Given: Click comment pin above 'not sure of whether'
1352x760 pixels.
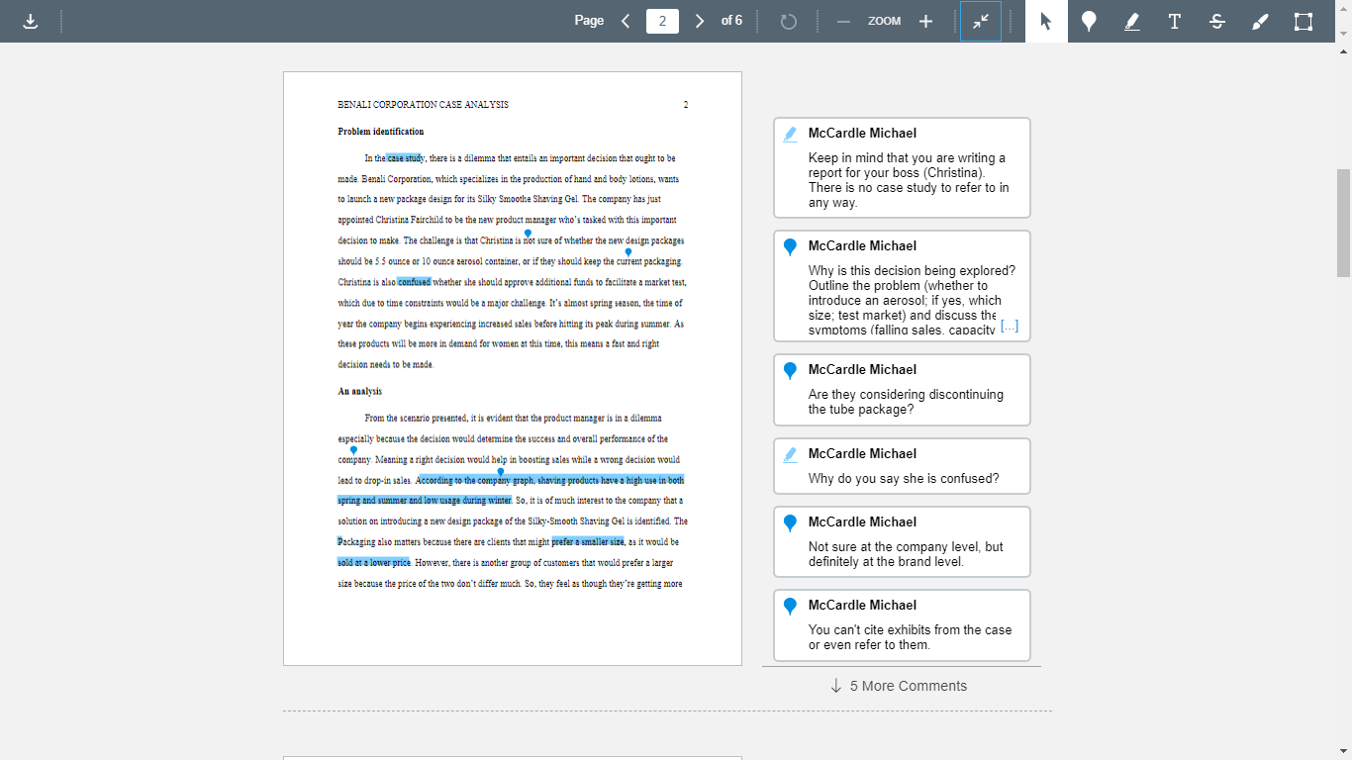Looking at the screenshot, I should pos(528,234).
